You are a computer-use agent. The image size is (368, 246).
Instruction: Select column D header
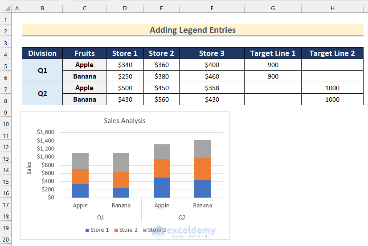pyautogui.click(x=125, y=8)
